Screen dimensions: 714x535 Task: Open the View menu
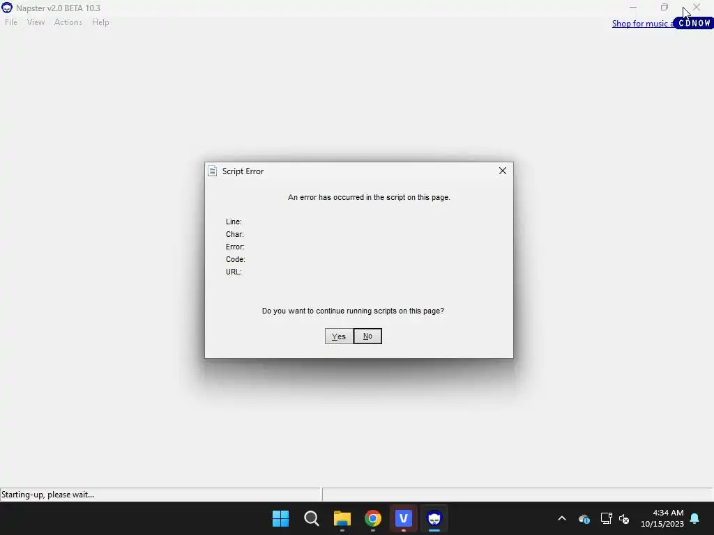(36, 22)
